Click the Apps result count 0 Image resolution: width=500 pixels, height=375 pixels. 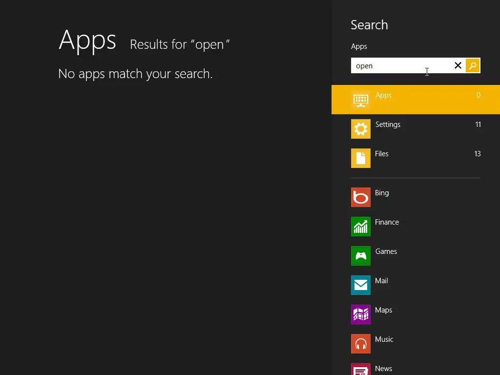point(479,95)
